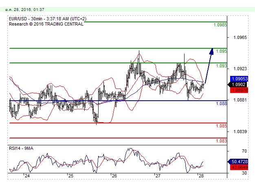Click the blue 1.09053 price tag
This screenshot has height=192, width=255.
pyautogui.click(x=239, y=79)
